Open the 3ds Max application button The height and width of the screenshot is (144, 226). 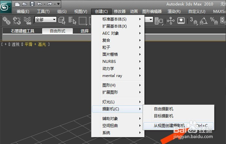6,7
